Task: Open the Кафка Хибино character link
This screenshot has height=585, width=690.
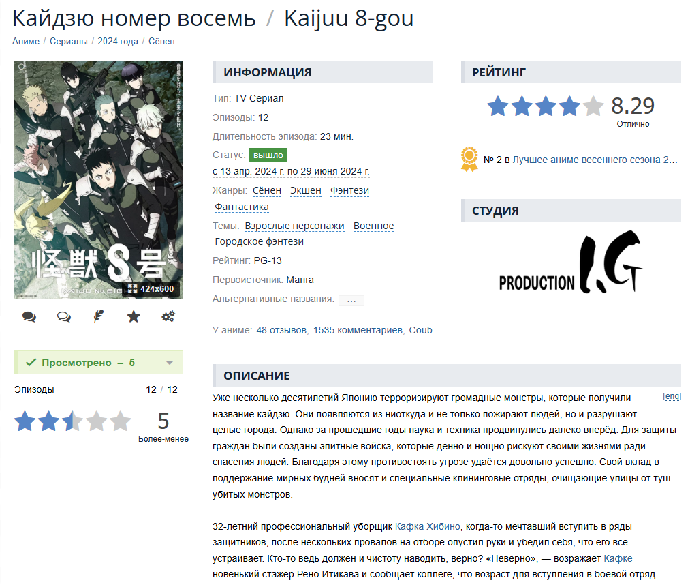Action: (427, 526)
